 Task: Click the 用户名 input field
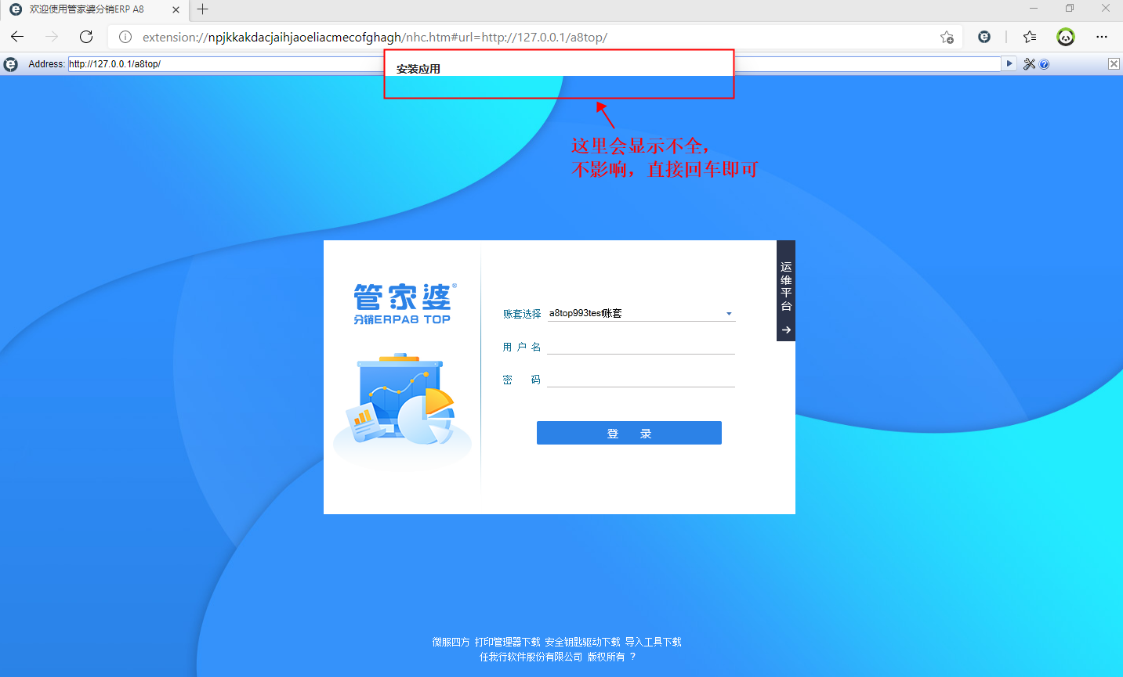pyautogui.click(x=641, y=347)
